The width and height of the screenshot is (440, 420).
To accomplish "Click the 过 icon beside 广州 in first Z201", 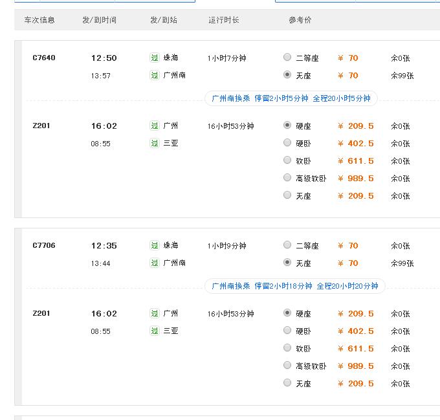I will (x=155, y=126).
